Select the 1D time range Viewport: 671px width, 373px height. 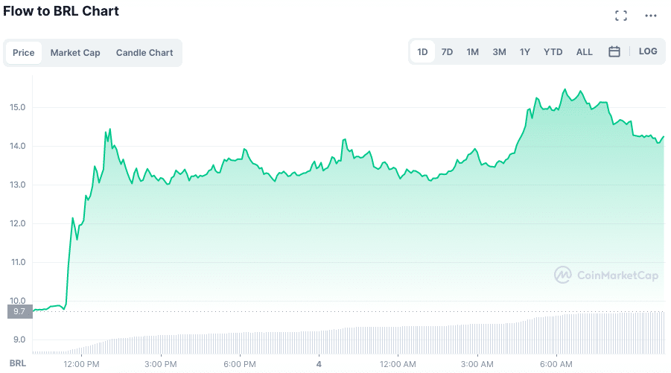tap(422, 52)
